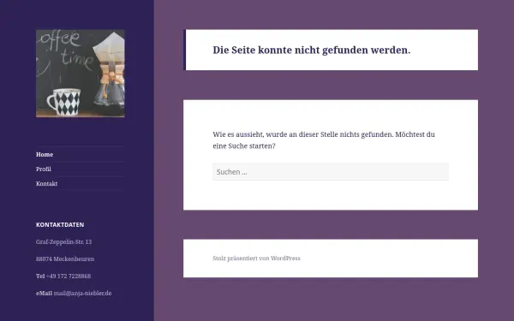This screenshot has height=321, width=514.
Task: Click the email address mail@anja-niebler.de
Action: [82, 293]
